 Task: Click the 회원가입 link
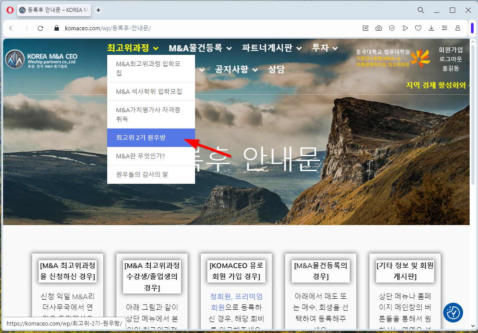coord(450,50)
